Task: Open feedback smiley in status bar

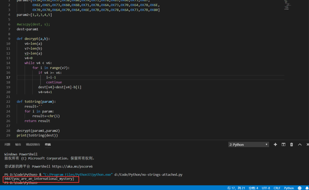Action: point(299,188)
